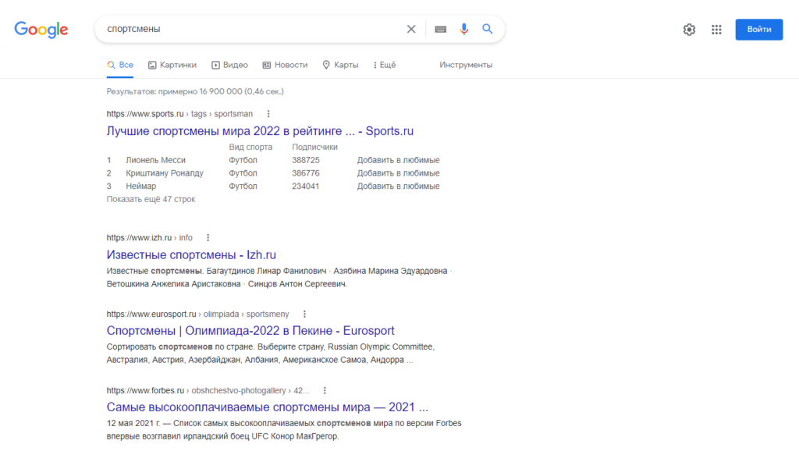Expand 'Показать ещё 47 строк' to show more rows
799x455 pixels.
[149, 199]
